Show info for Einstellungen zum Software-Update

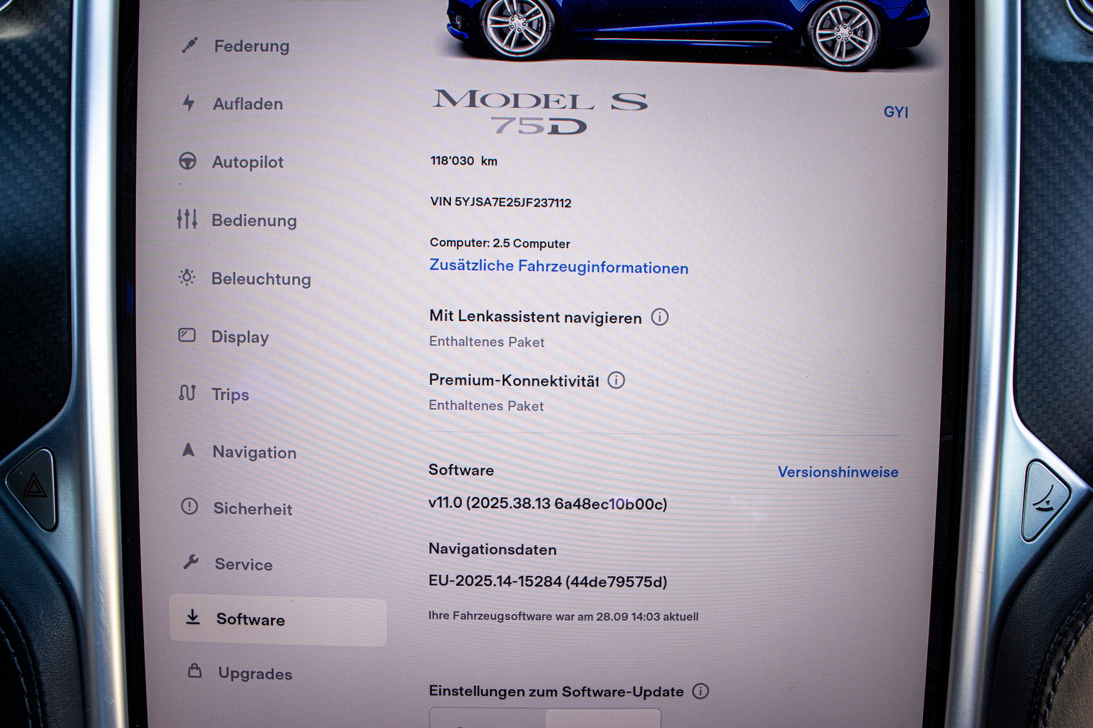click(x=701, y=691)
